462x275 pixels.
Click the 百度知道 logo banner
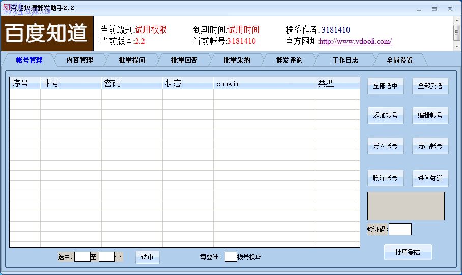[x=47, y=33]
